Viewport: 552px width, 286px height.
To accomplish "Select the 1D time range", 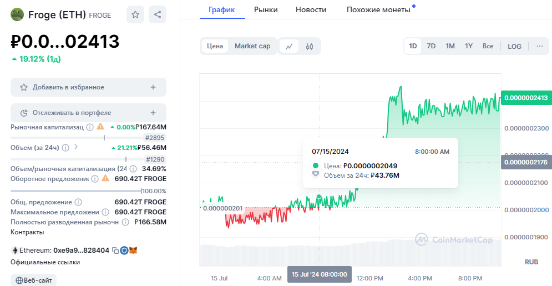I will (413, 46).
